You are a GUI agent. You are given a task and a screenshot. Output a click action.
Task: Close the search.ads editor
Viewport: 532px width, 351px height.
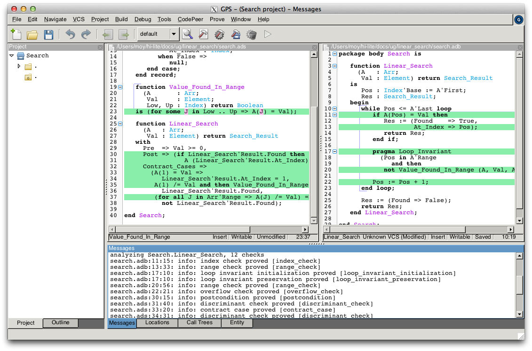[315, 47]
